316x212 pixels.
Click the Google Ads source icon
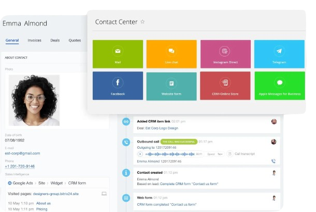(10, 183)
